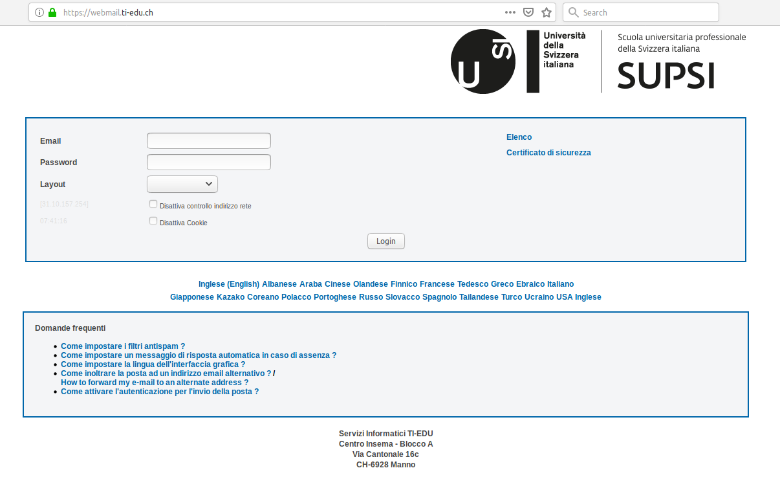Switch interface language to Inglese (English)
The image size is (780, 490).
(x=229, y=284)
